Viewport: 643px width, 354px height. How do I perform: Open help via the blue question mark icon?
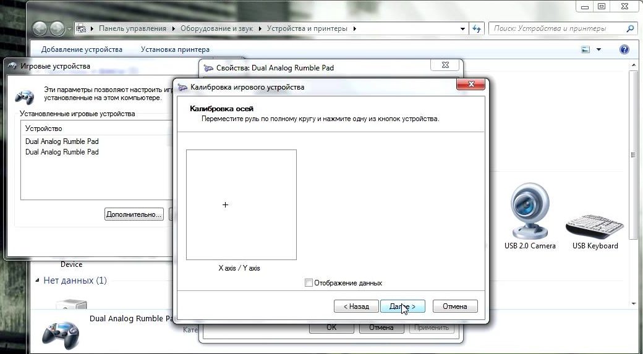tap(624, 49)
